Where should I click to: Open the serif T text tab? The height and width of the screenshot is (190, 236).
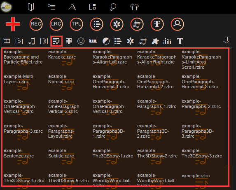[180, 41]
